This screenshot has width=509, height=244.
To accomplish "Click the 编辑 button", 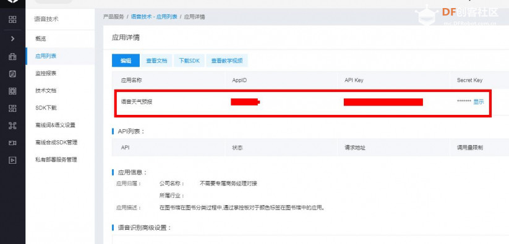I will (126, 61).
